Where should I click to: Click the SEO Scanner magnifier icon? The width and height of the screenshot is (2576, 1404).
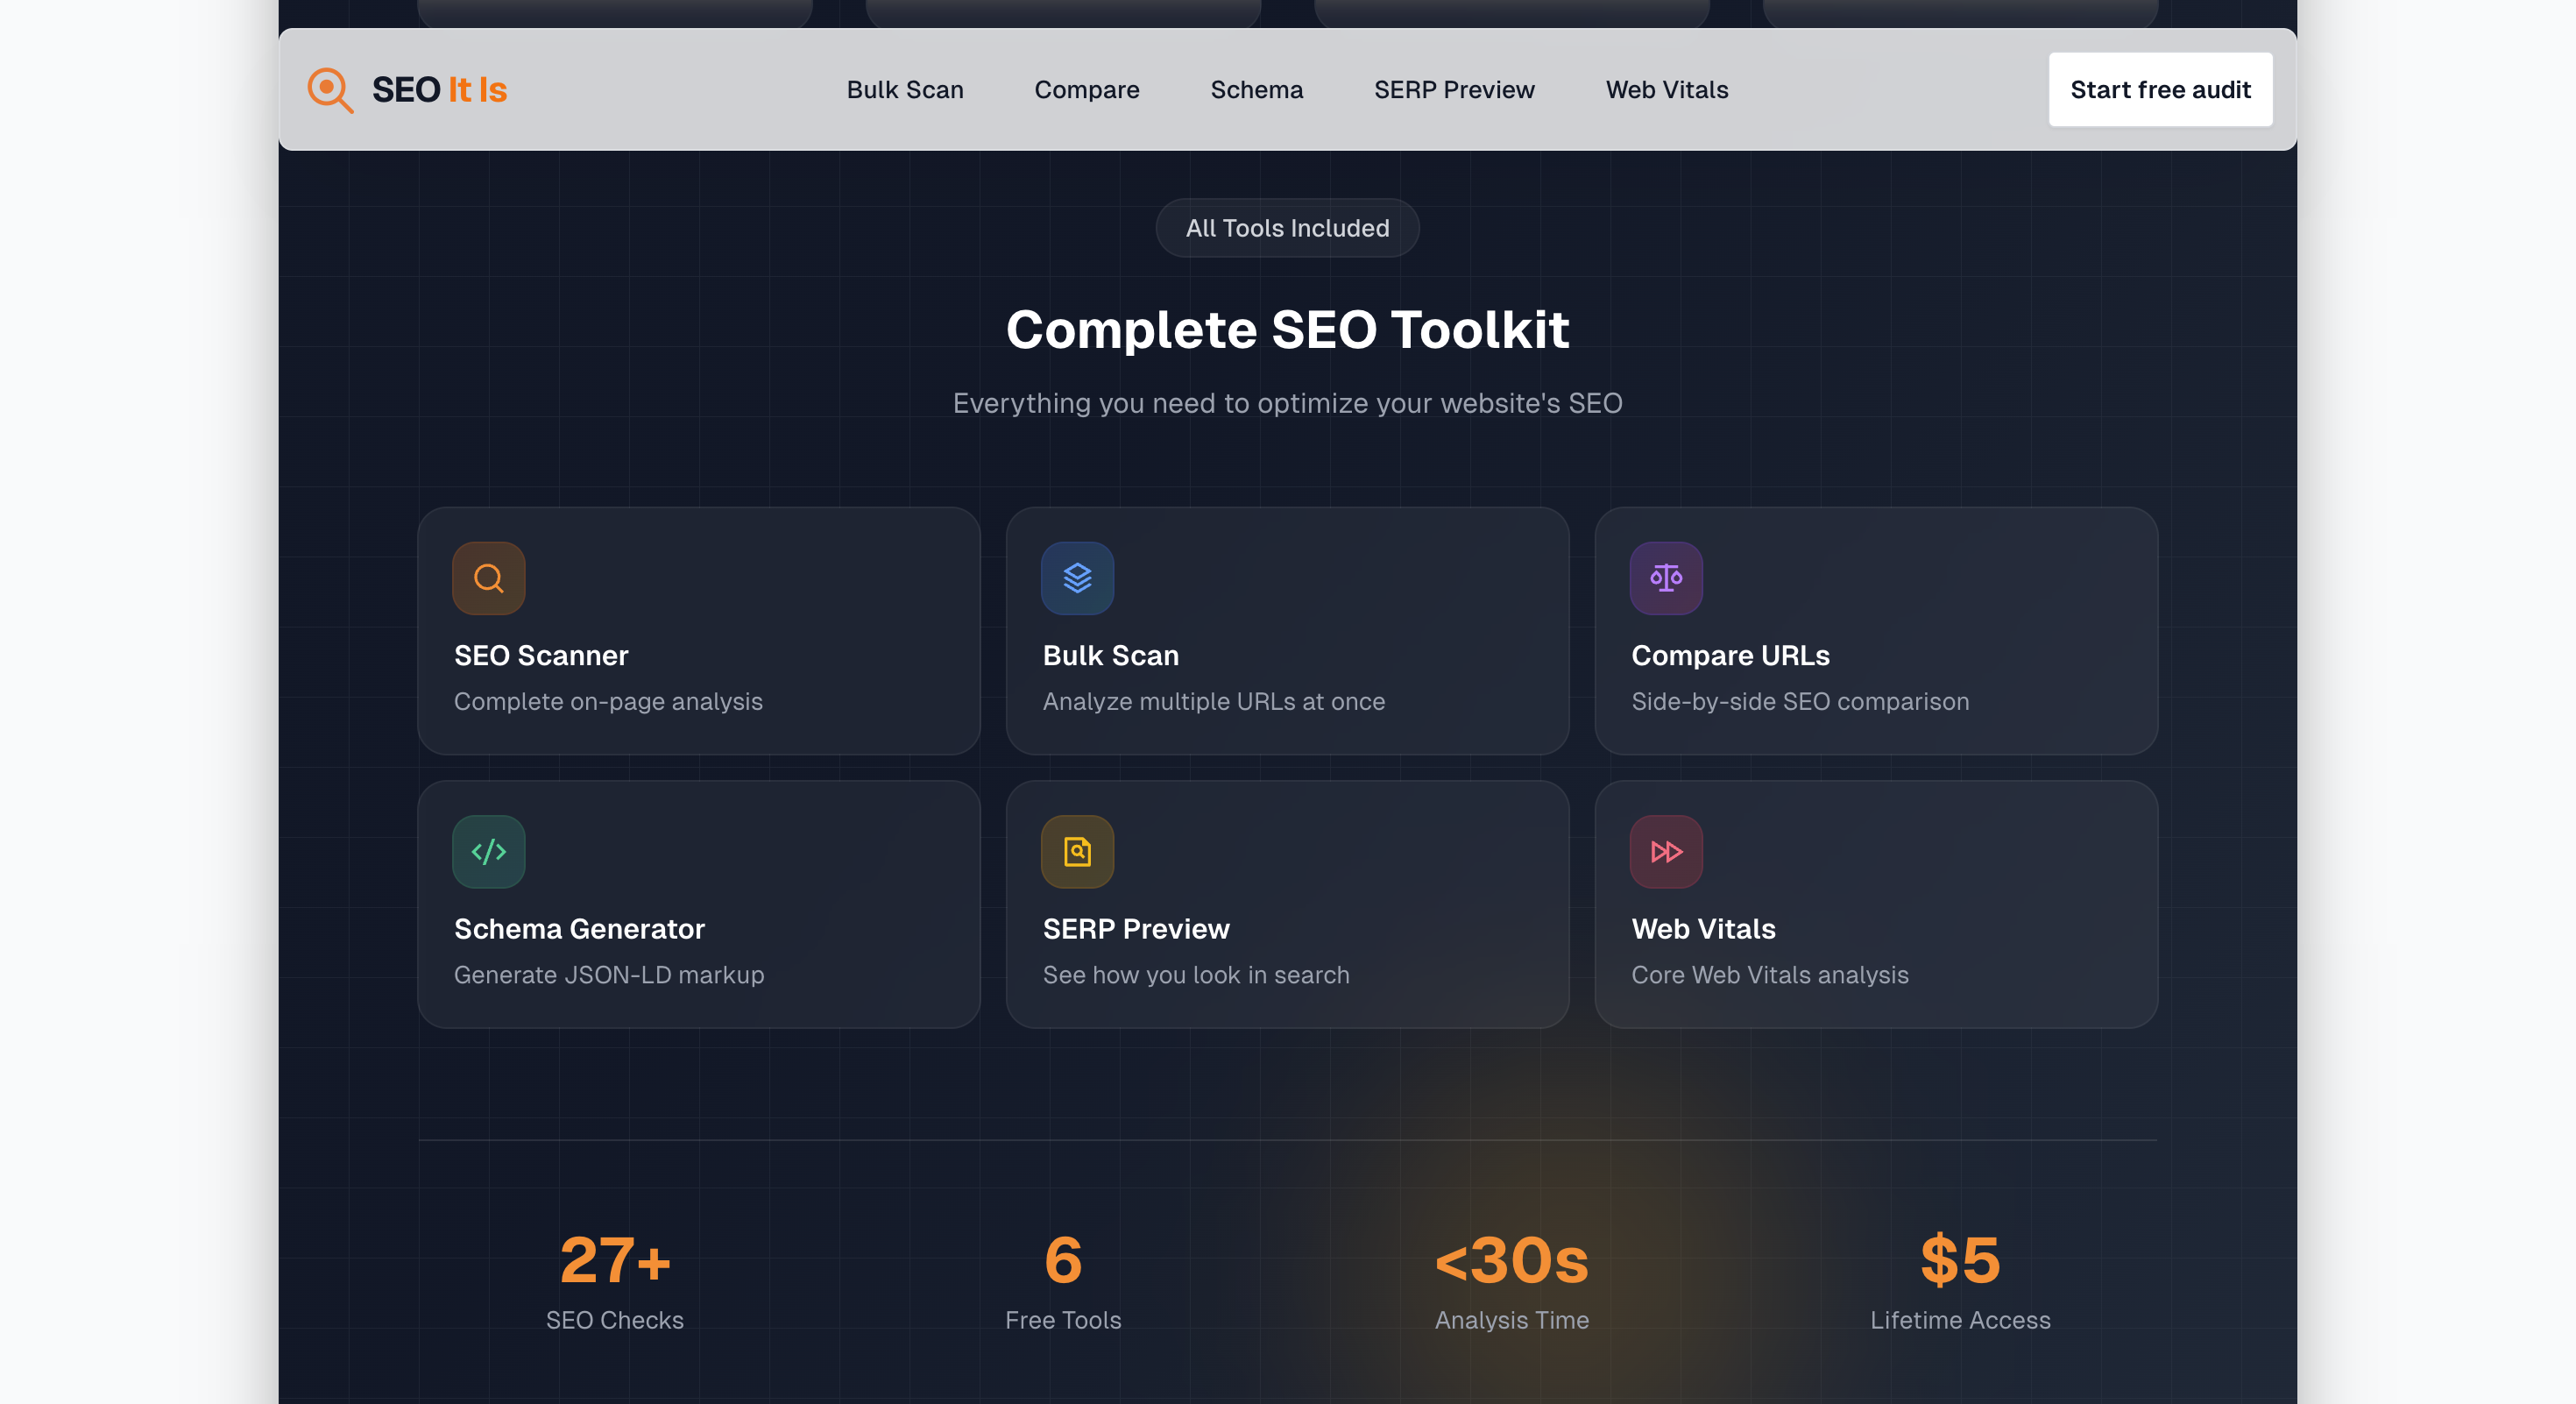(488, 578)
